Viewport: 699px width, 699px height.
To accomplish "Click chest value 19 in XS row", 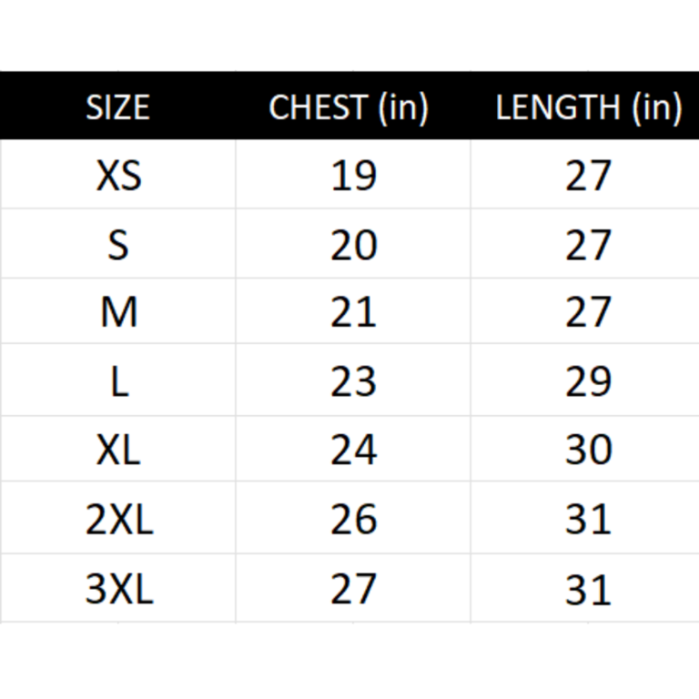I will [353, 175].
